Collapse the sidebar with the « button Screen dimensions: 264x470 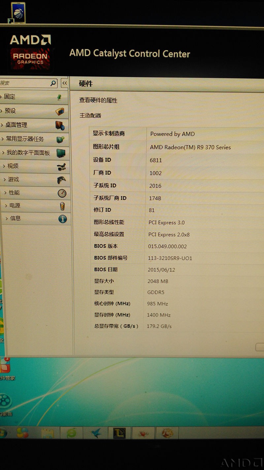(x=64, y=83)
